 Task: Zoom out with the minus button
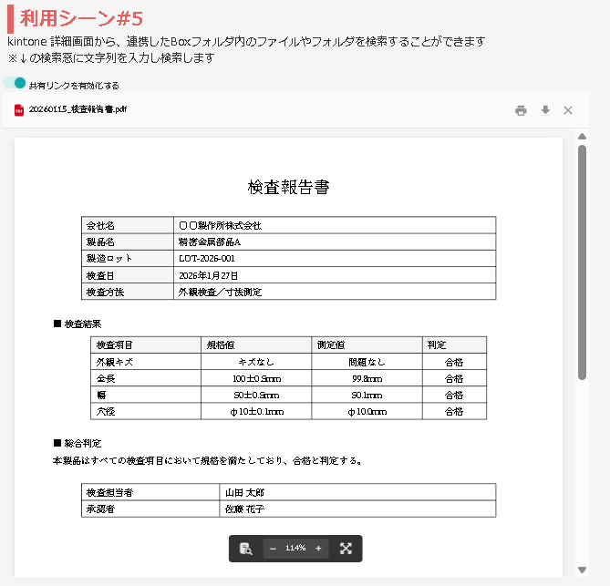click(273, 549)
